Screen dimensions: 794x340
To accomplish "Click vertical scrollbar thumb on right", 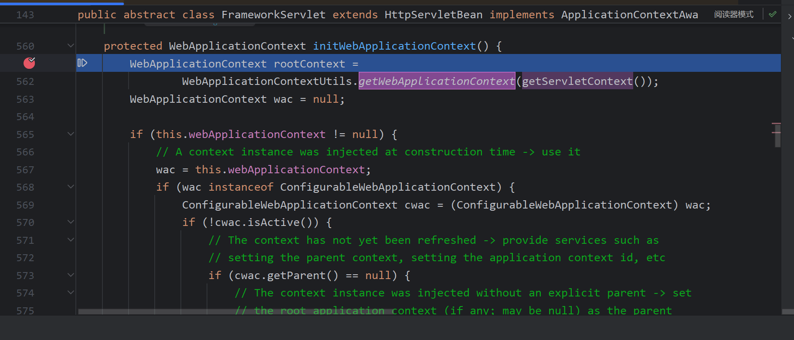I will tap(777, 135).
